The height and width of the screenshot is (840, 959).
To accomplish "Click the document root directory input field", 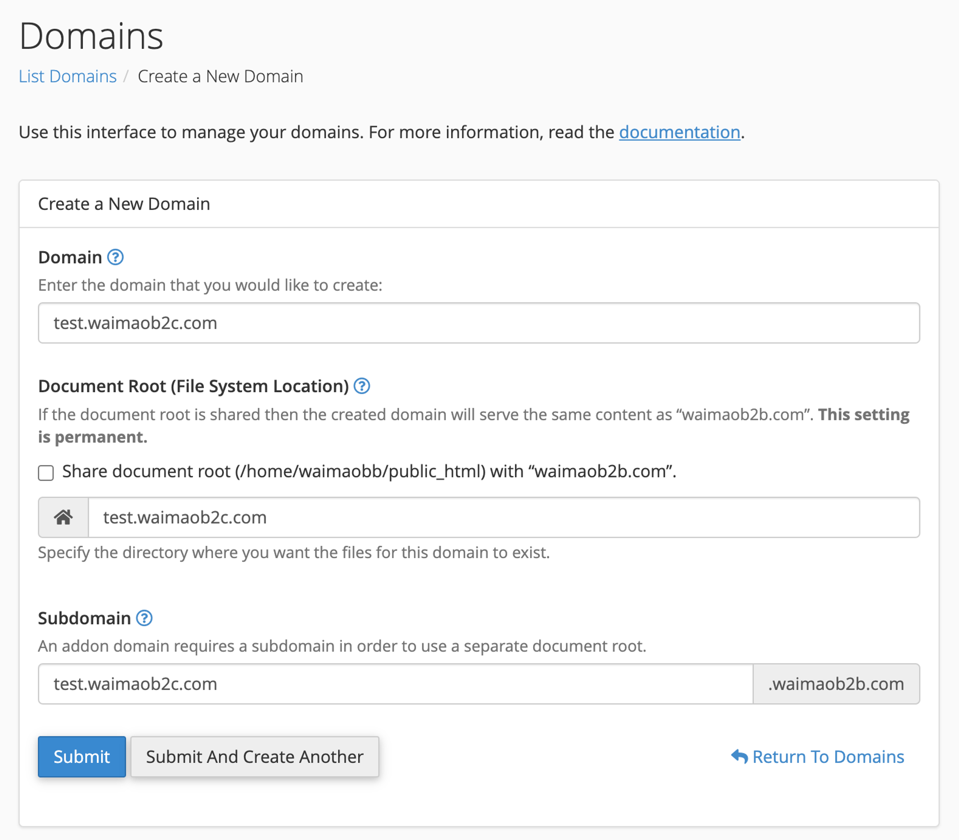I will tap(503, 517).
